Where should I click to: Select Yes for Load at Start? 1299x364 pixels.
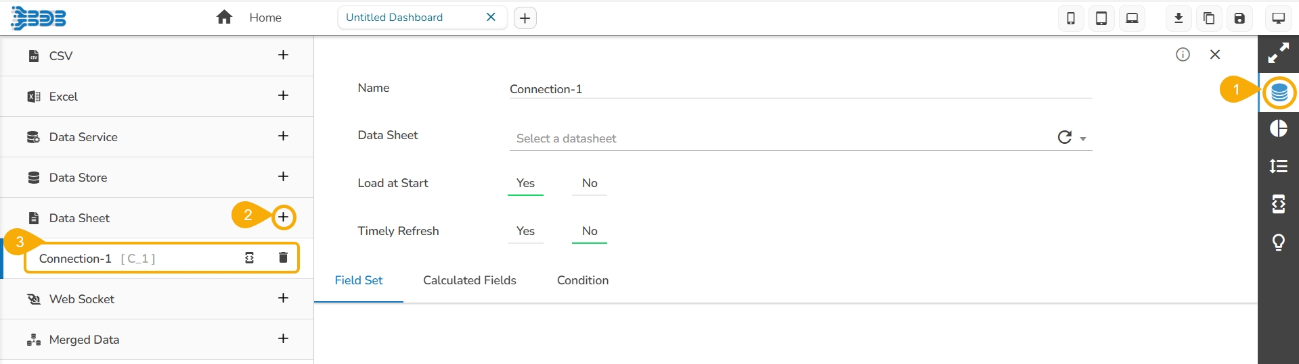[x=525, y=183]
